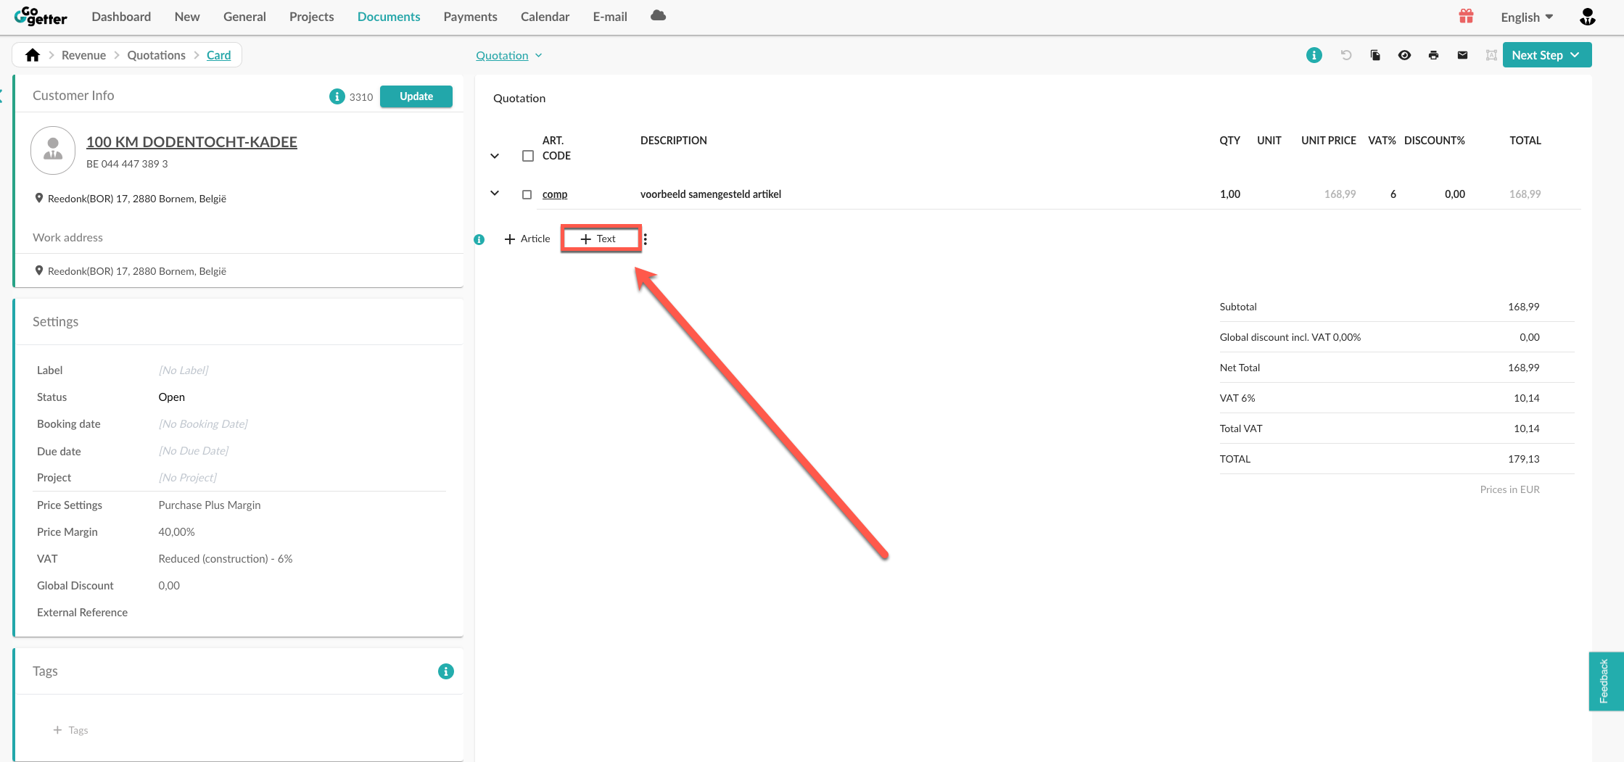Open the Payments menu
Screen dimensions: 1624x762
[470, 17]
